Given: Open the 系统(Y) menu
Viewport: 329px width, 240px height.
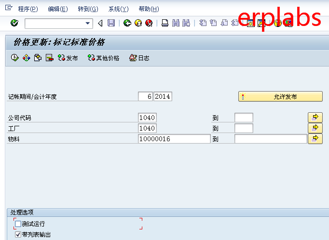Looking at the screenshot, I should click(x=118, y=9).
